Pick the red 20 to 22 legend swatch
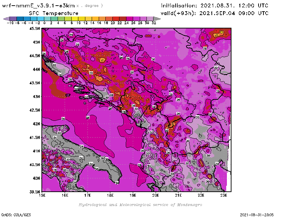This screenshot has height=217, width=281. [x=116, y=19]
